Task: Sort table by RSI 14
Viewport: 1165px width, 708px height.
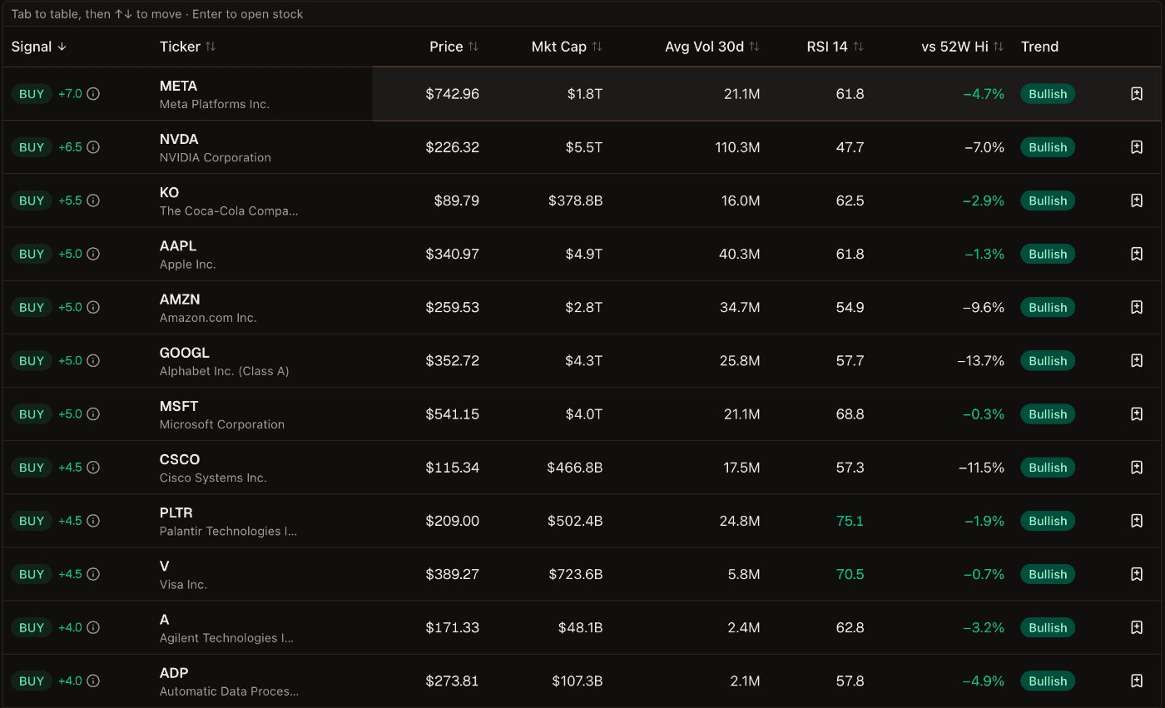Action: 835,47
